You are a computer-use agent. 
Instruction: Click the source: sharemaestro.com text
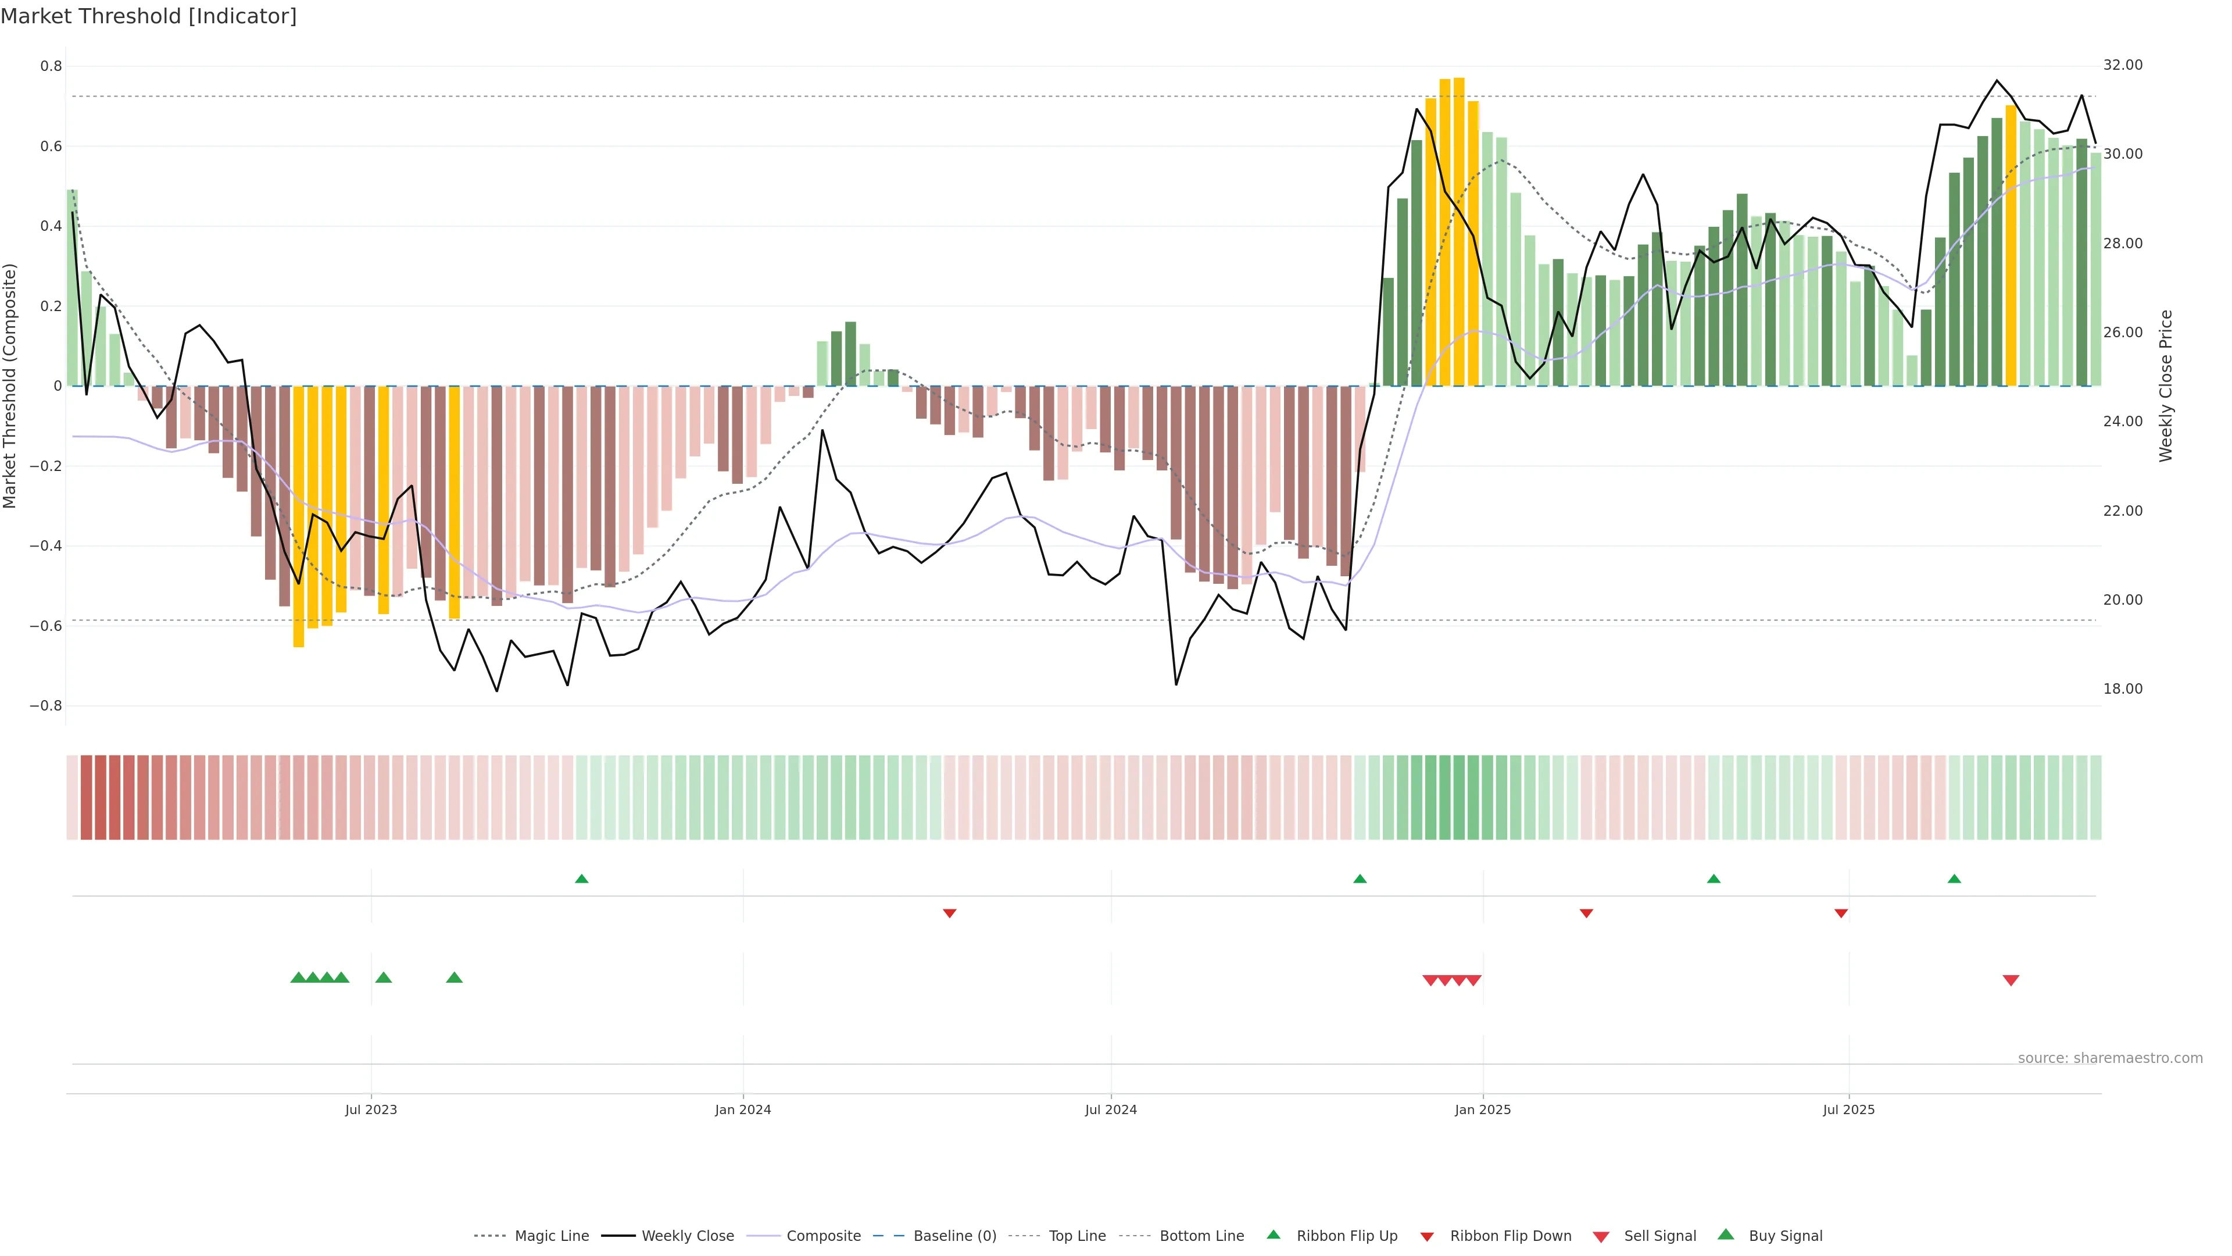[x=2110, y=1058]
